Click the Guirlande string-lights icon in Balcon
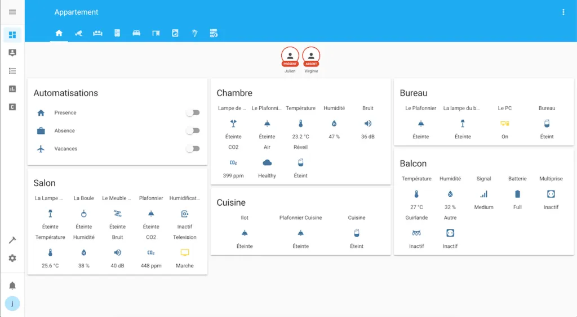Viewport: 577px width, 317px height. 416,233
